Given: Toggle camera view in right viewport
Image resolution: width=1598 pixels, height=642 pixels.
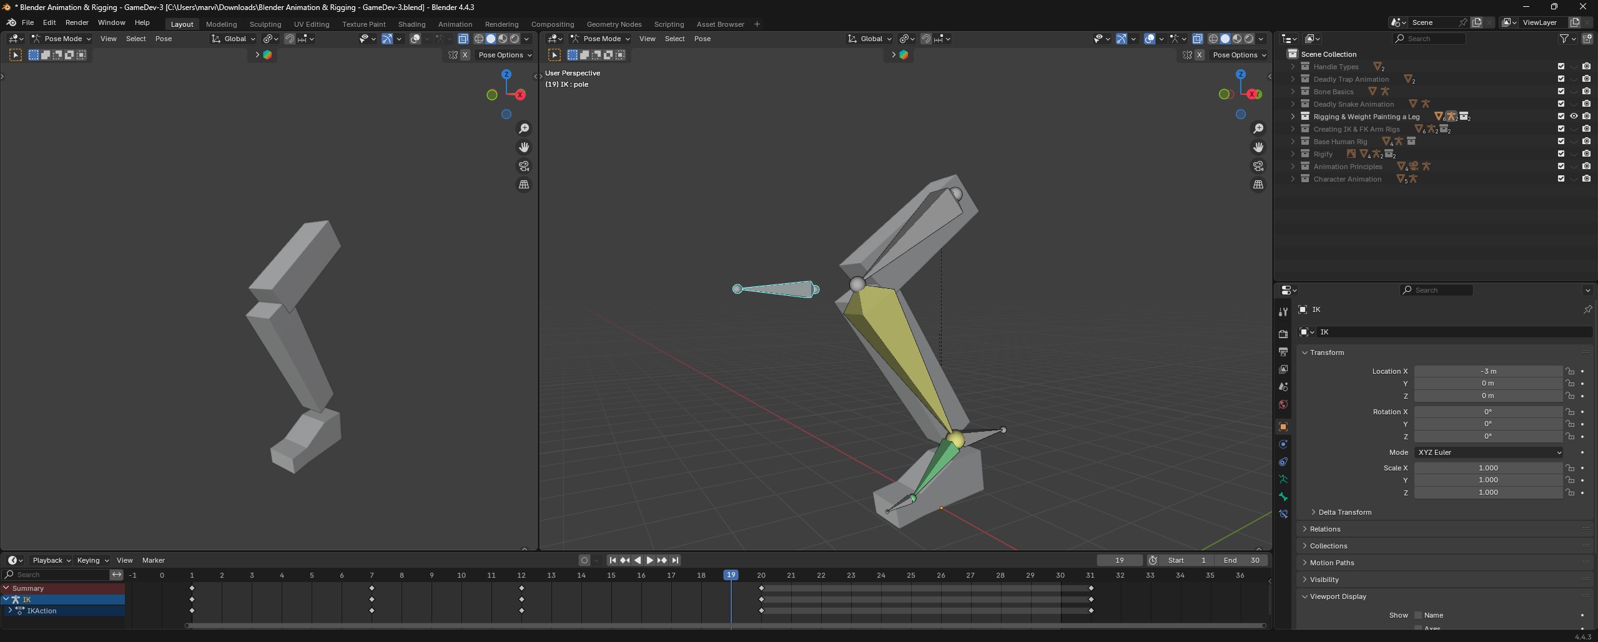Looking at the screenshot, I should [x=1258, y=166].
